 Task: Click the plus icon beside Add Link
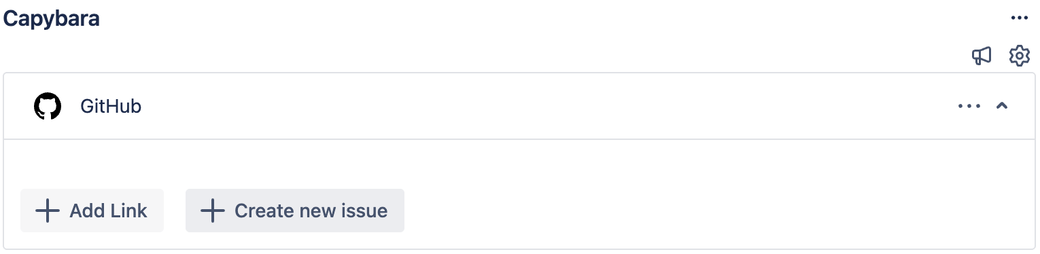click(x=48, y=211)
